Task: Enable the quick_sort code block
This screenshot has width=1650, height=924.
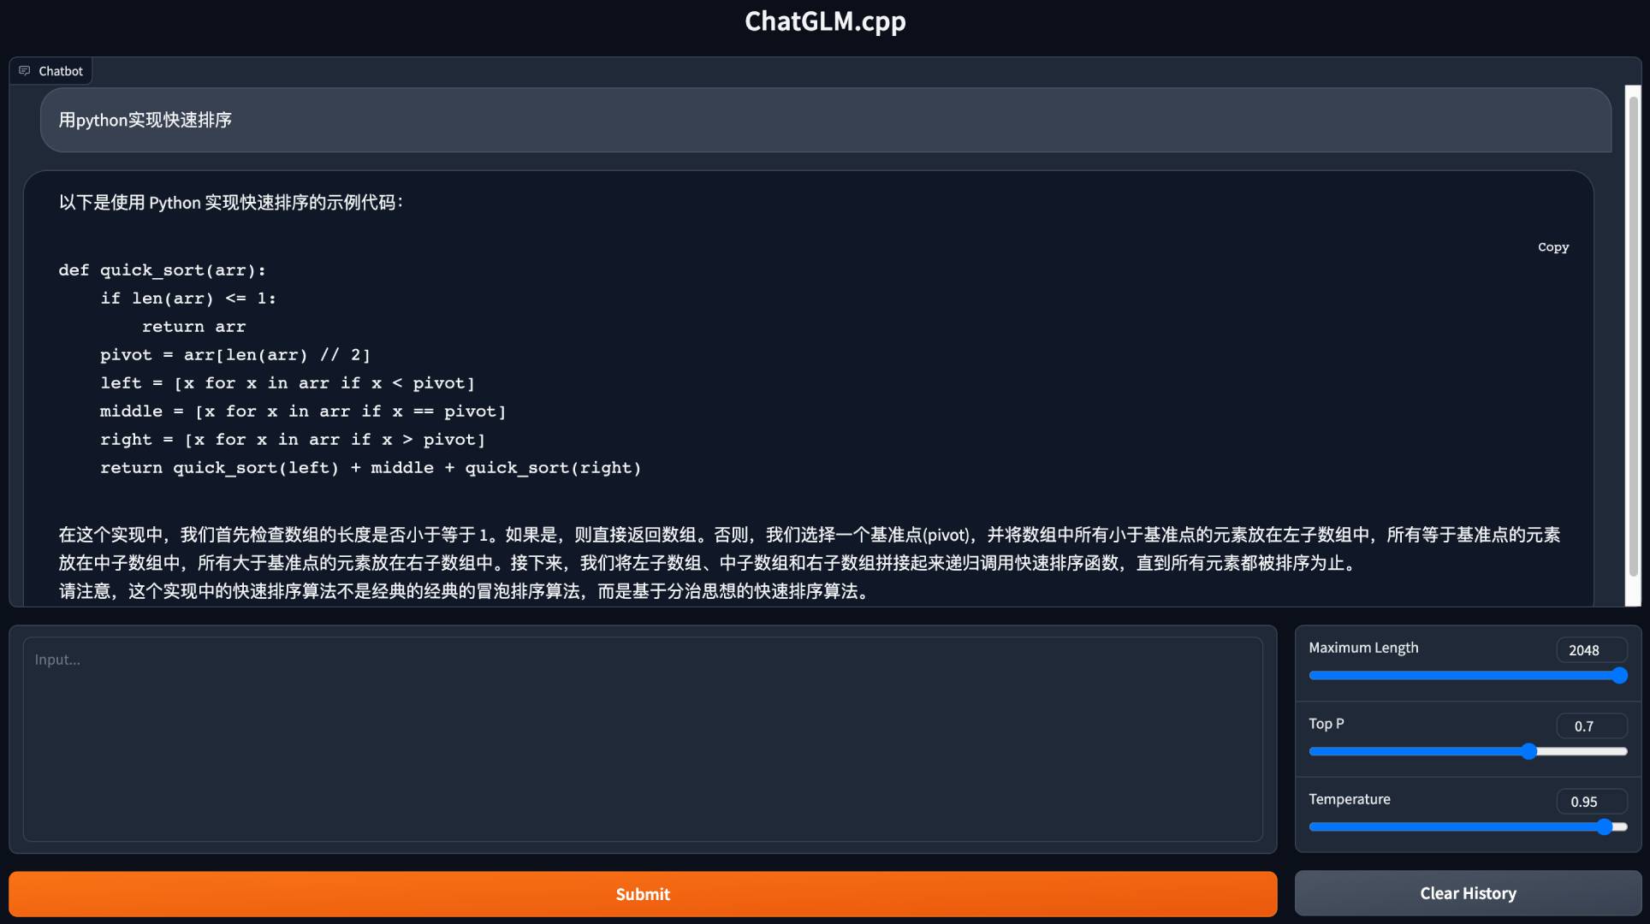Action: (1552, 246)
